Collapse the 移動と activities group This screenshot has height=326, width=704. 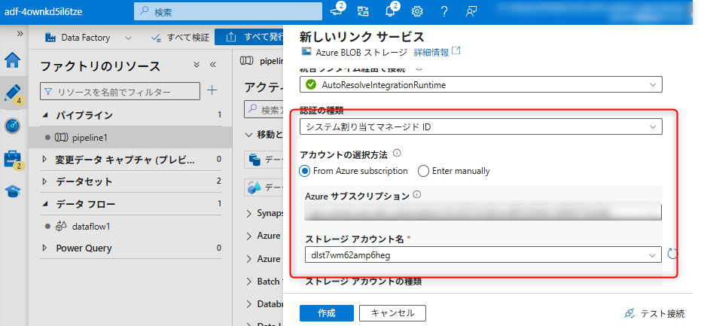point(250,134)
